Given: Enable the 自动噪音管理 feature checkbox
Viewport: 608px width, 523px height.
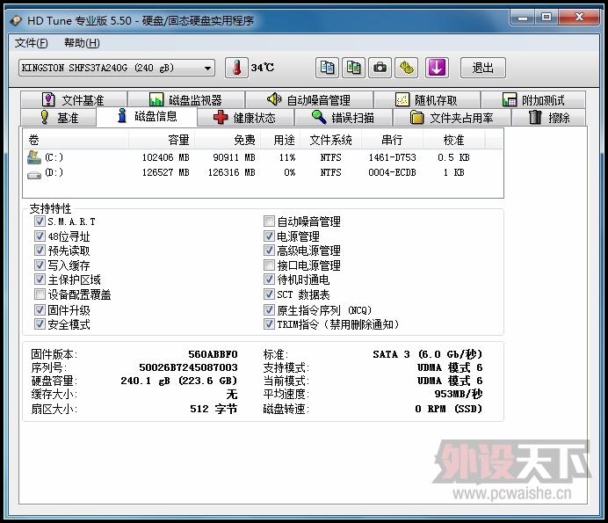Looking at the screenshot, I should point(269,222).
